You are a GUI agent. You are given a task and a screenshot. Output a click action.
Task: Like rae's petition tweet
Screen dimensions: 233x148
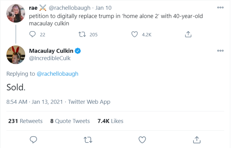coord(134,34)
